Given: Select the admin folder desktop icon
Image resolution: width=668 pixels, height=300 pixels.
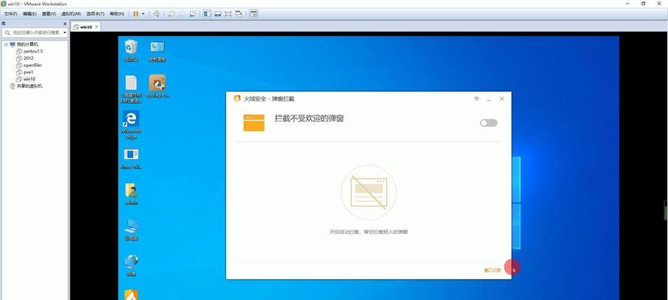Looking at the screenshot, I should point(131,193).
